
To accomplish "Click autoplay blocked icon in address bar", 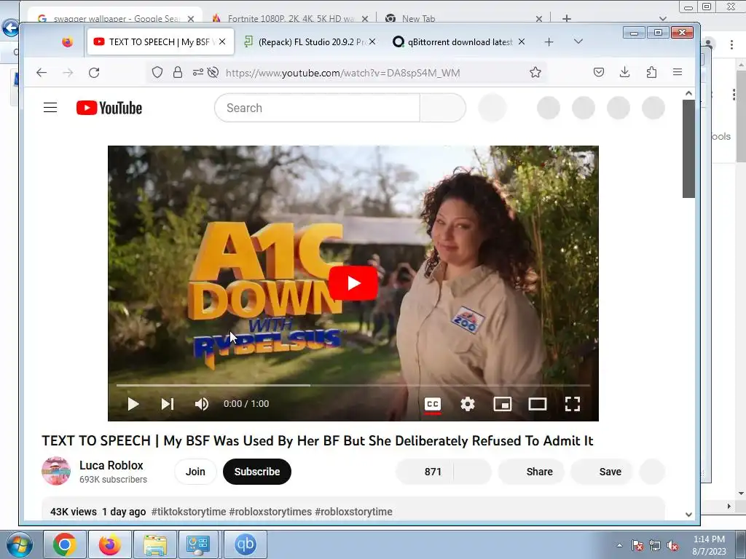I will [x=213, y=72].
